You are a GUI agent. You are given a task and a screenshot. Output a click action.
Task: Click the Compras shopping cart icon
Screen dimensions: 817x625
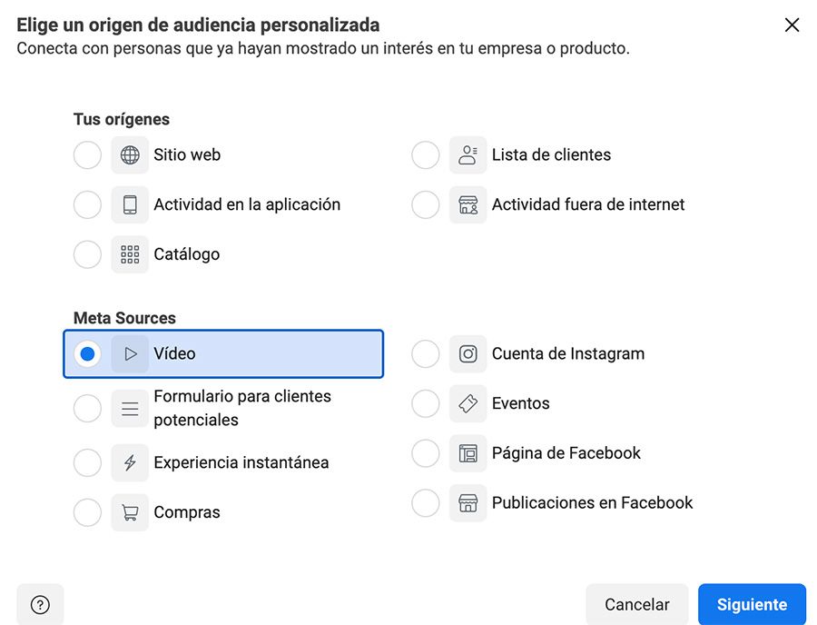[130, 511]
